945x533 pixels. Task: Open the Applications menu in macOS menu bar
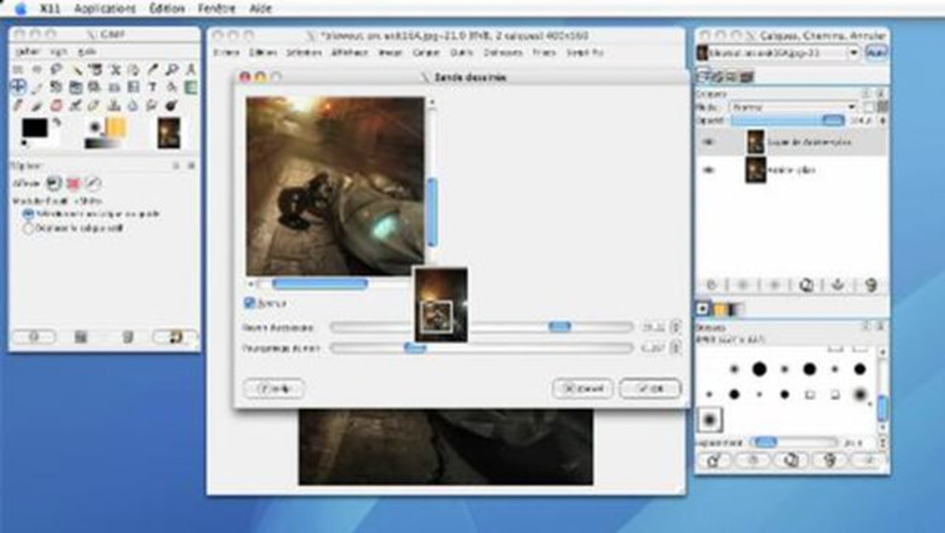pyautogui.click(x=105, y=8)
